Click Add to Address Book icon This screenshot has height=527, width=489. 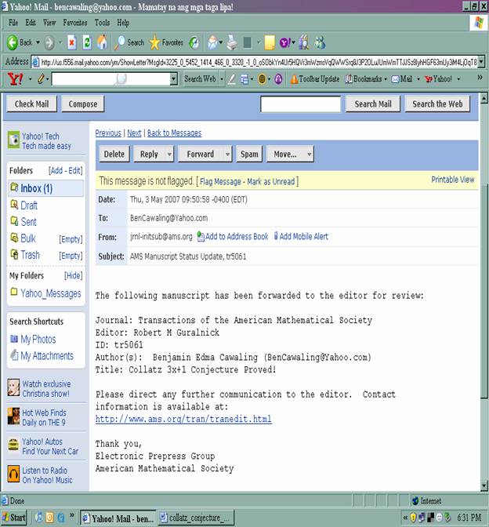(201, 236)
